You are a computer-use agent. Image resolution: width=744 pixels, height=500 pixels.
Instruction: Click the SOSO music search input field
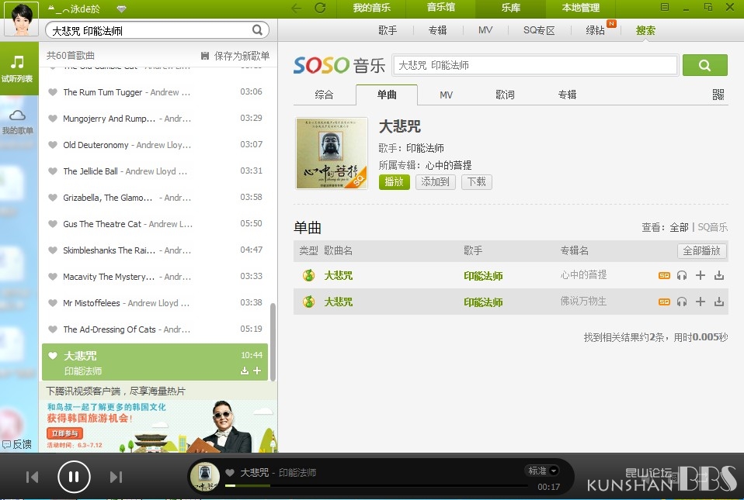pyautogui.click(x=535, y=65)
